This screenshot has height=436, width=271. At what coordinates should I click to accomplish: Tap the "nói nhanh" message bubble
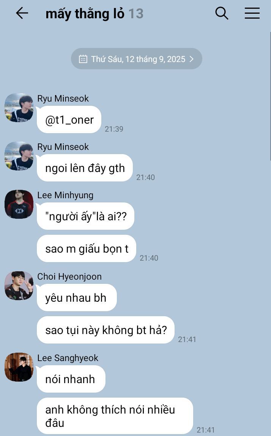pos(71,379)
